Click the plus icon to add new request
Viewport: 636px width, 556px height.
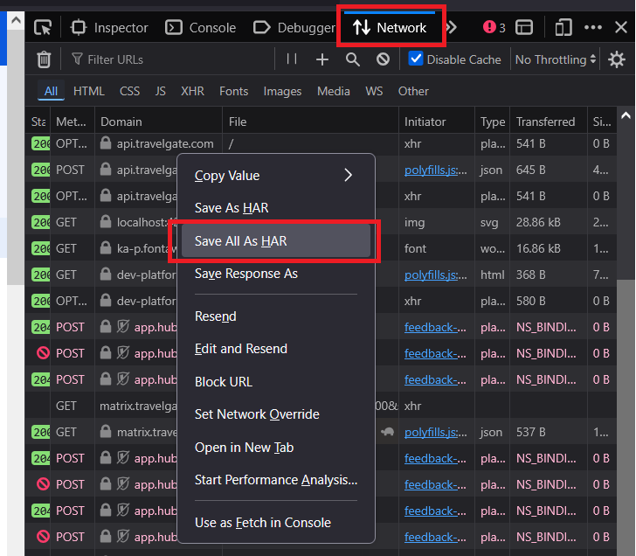(322, 59)
